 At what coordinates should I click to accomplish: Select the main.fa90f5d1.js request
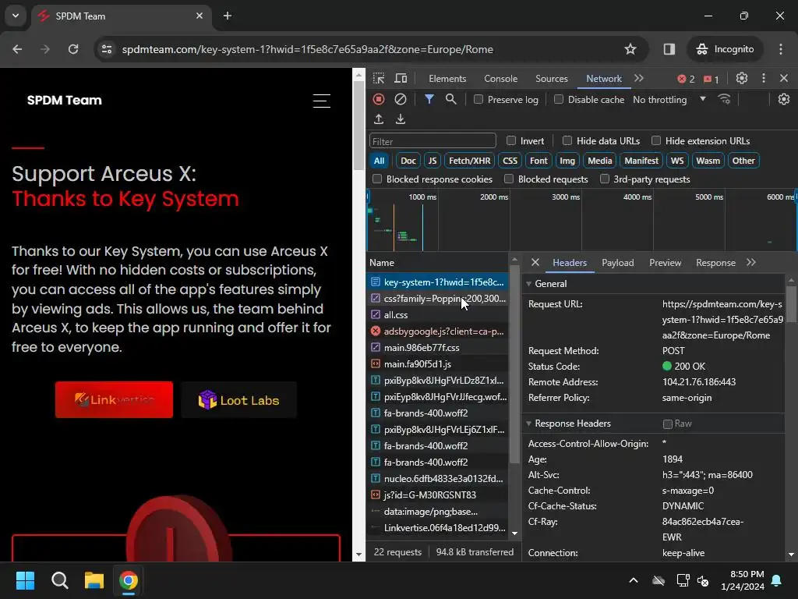(437, 364)
